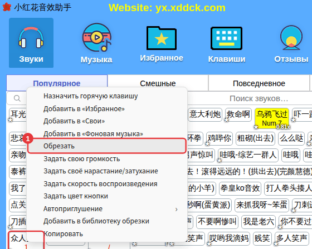Toggle favorite star on 救命啊 sound
The image size is (312, 249).
tap(227, 119)
